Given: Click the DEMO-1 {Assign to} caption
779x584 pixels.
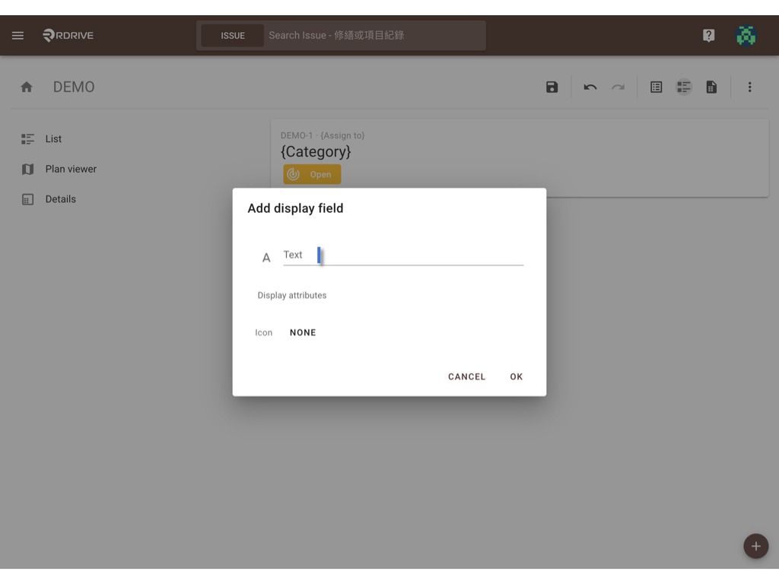Looking at the screenshot, I should pos(323,135).
